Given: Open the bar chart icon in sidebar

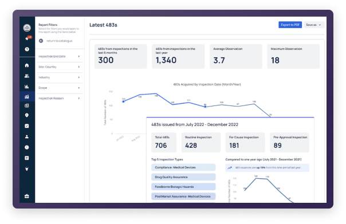Looking at the screenshot, I should tap(27, 87).
